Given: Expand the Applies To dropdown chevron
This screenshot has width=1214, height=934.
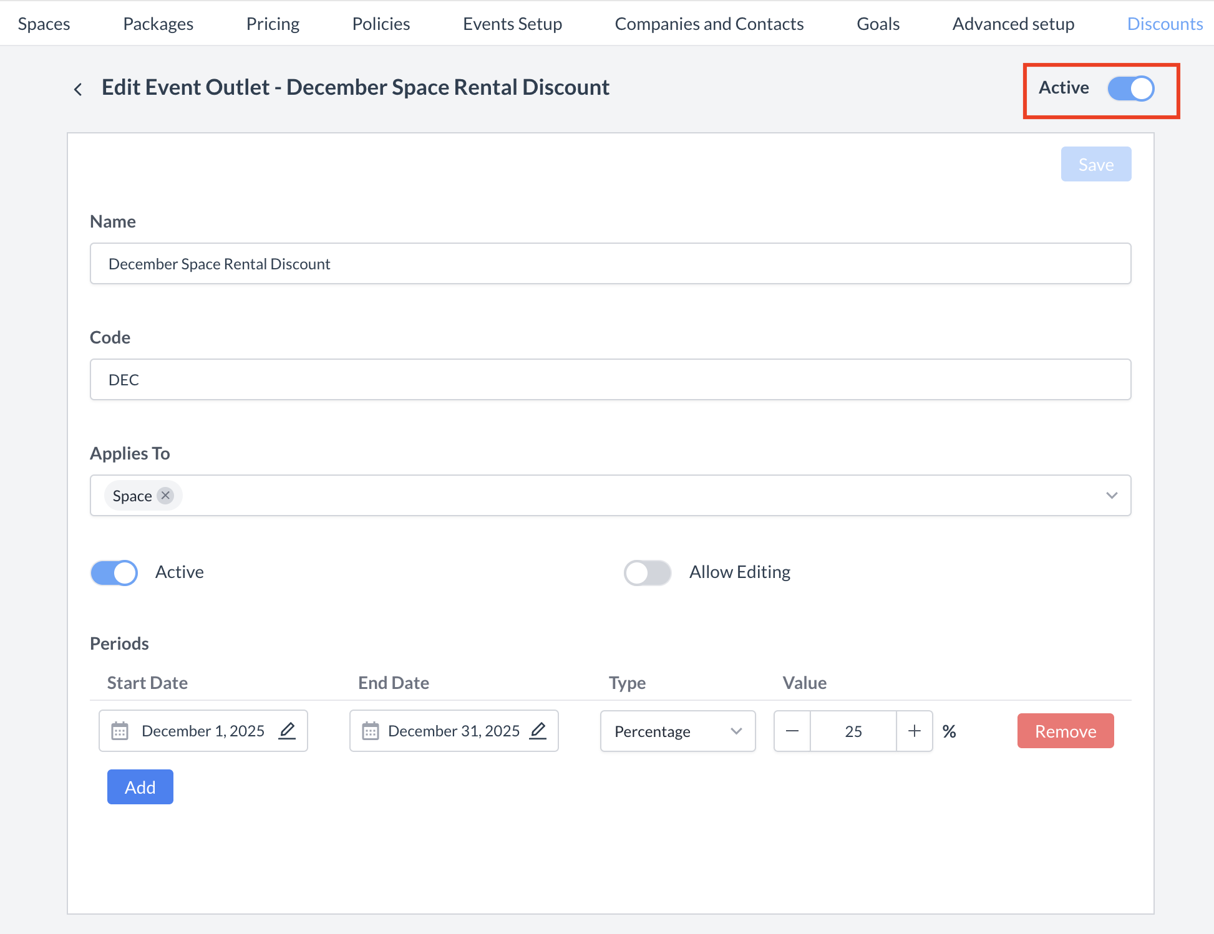Looking at the screenshot, I should pyautogui.click(x=1111, y=495).
